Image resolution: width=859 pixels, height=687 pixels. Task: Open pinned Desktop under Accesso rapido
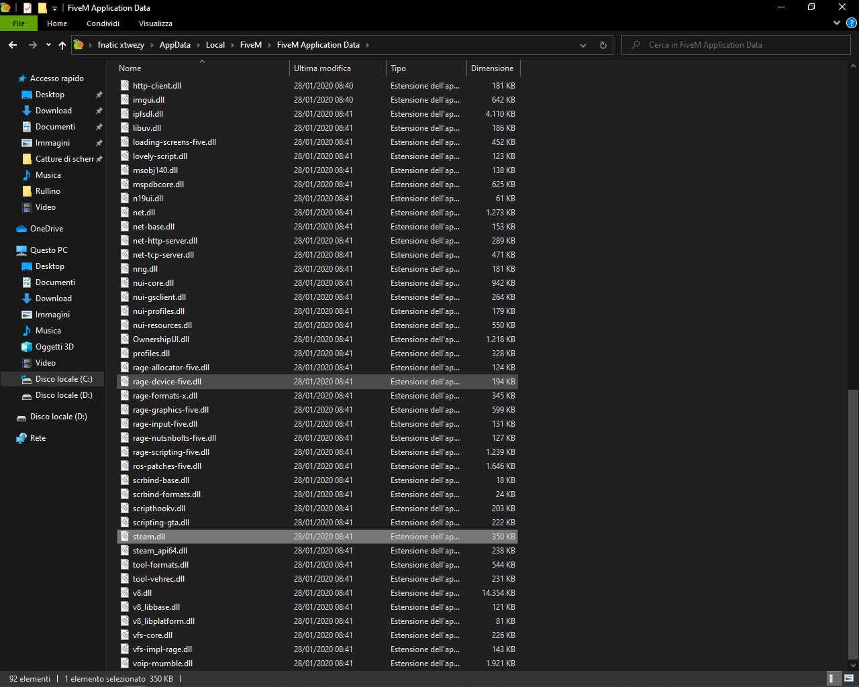50,95
